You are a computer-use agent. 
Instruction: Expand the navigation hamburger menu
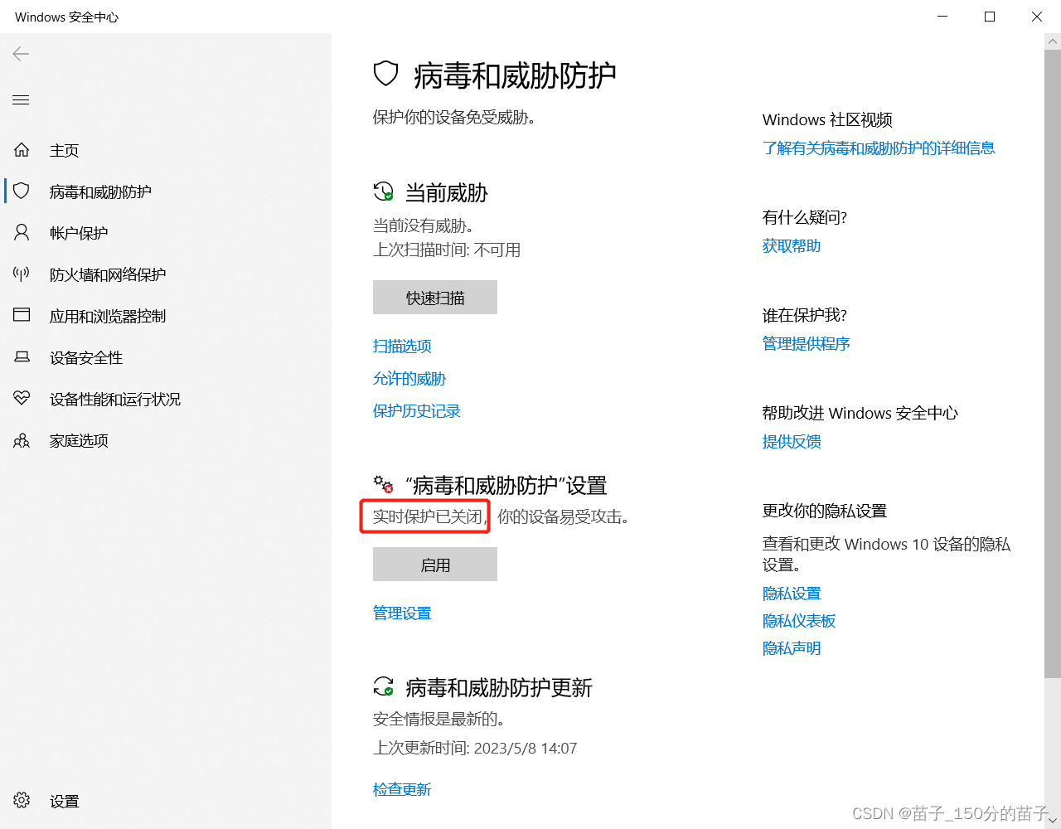(21, 99)
